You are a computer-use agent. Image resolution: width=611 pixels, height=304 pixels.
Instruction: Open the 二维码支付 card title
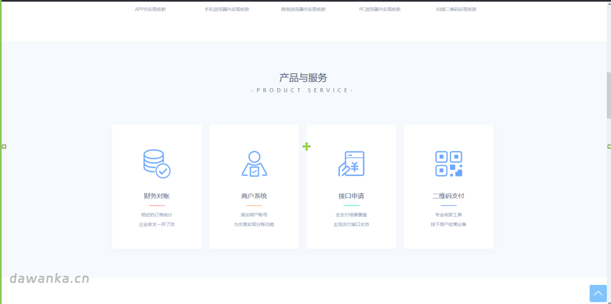coord(449,196)
